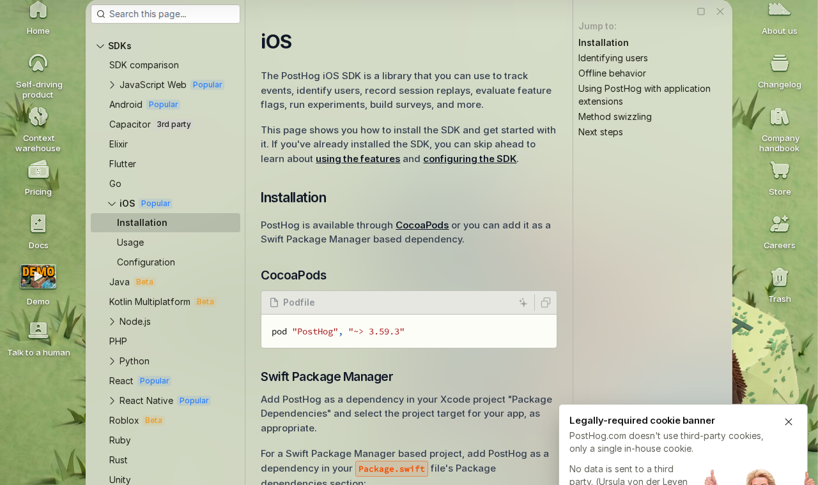818x485 pixels.
Task: Expand the Node.js tree item
Action: point(112,322)
